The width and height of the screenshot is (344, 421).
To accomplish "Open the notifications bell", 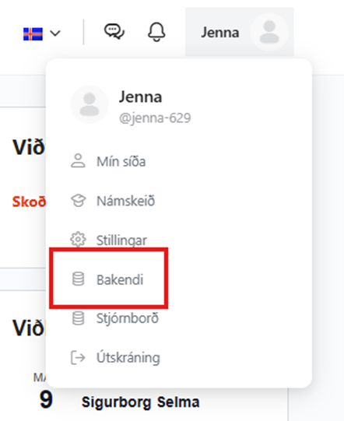I will 156,32.
